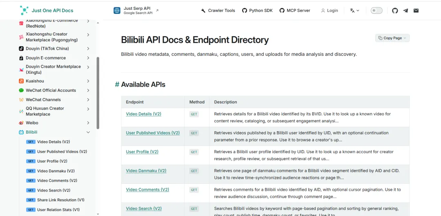Open MCP Server GitHub icon
This screenshot has height=216, width=441.
[x=282, y=11]
